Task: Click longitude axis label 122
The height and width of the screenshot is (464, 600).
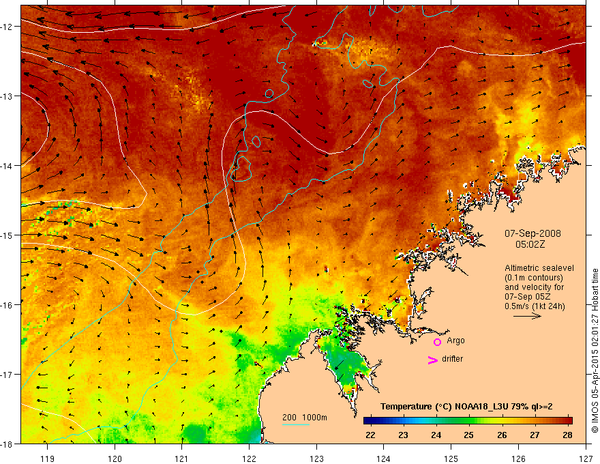Action: pos(249,459)
